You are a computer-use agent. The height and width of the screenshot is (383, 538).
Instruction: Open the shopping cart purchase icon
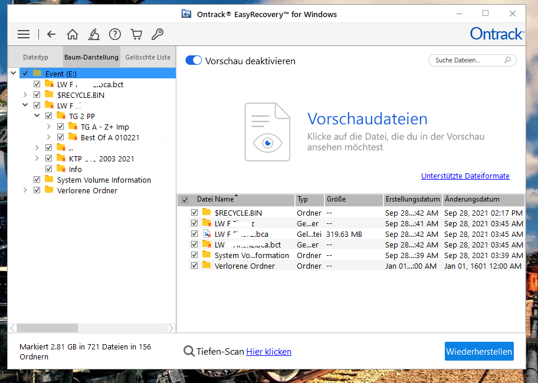click(x=136, y=34)
